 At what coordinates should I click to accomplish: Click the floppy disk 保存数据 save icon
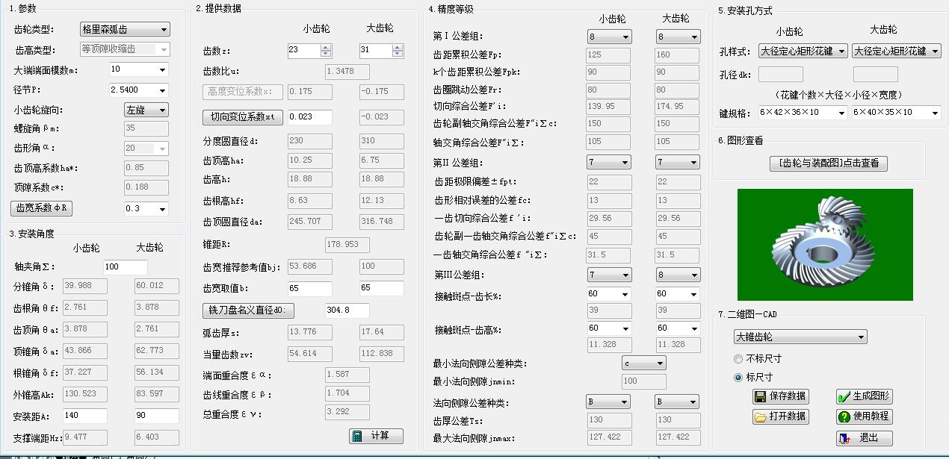pos(780,397)
